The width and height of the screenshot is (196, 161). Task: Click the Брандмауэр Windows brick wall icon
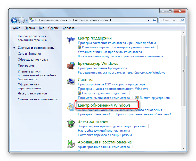(x=71, y=66)
